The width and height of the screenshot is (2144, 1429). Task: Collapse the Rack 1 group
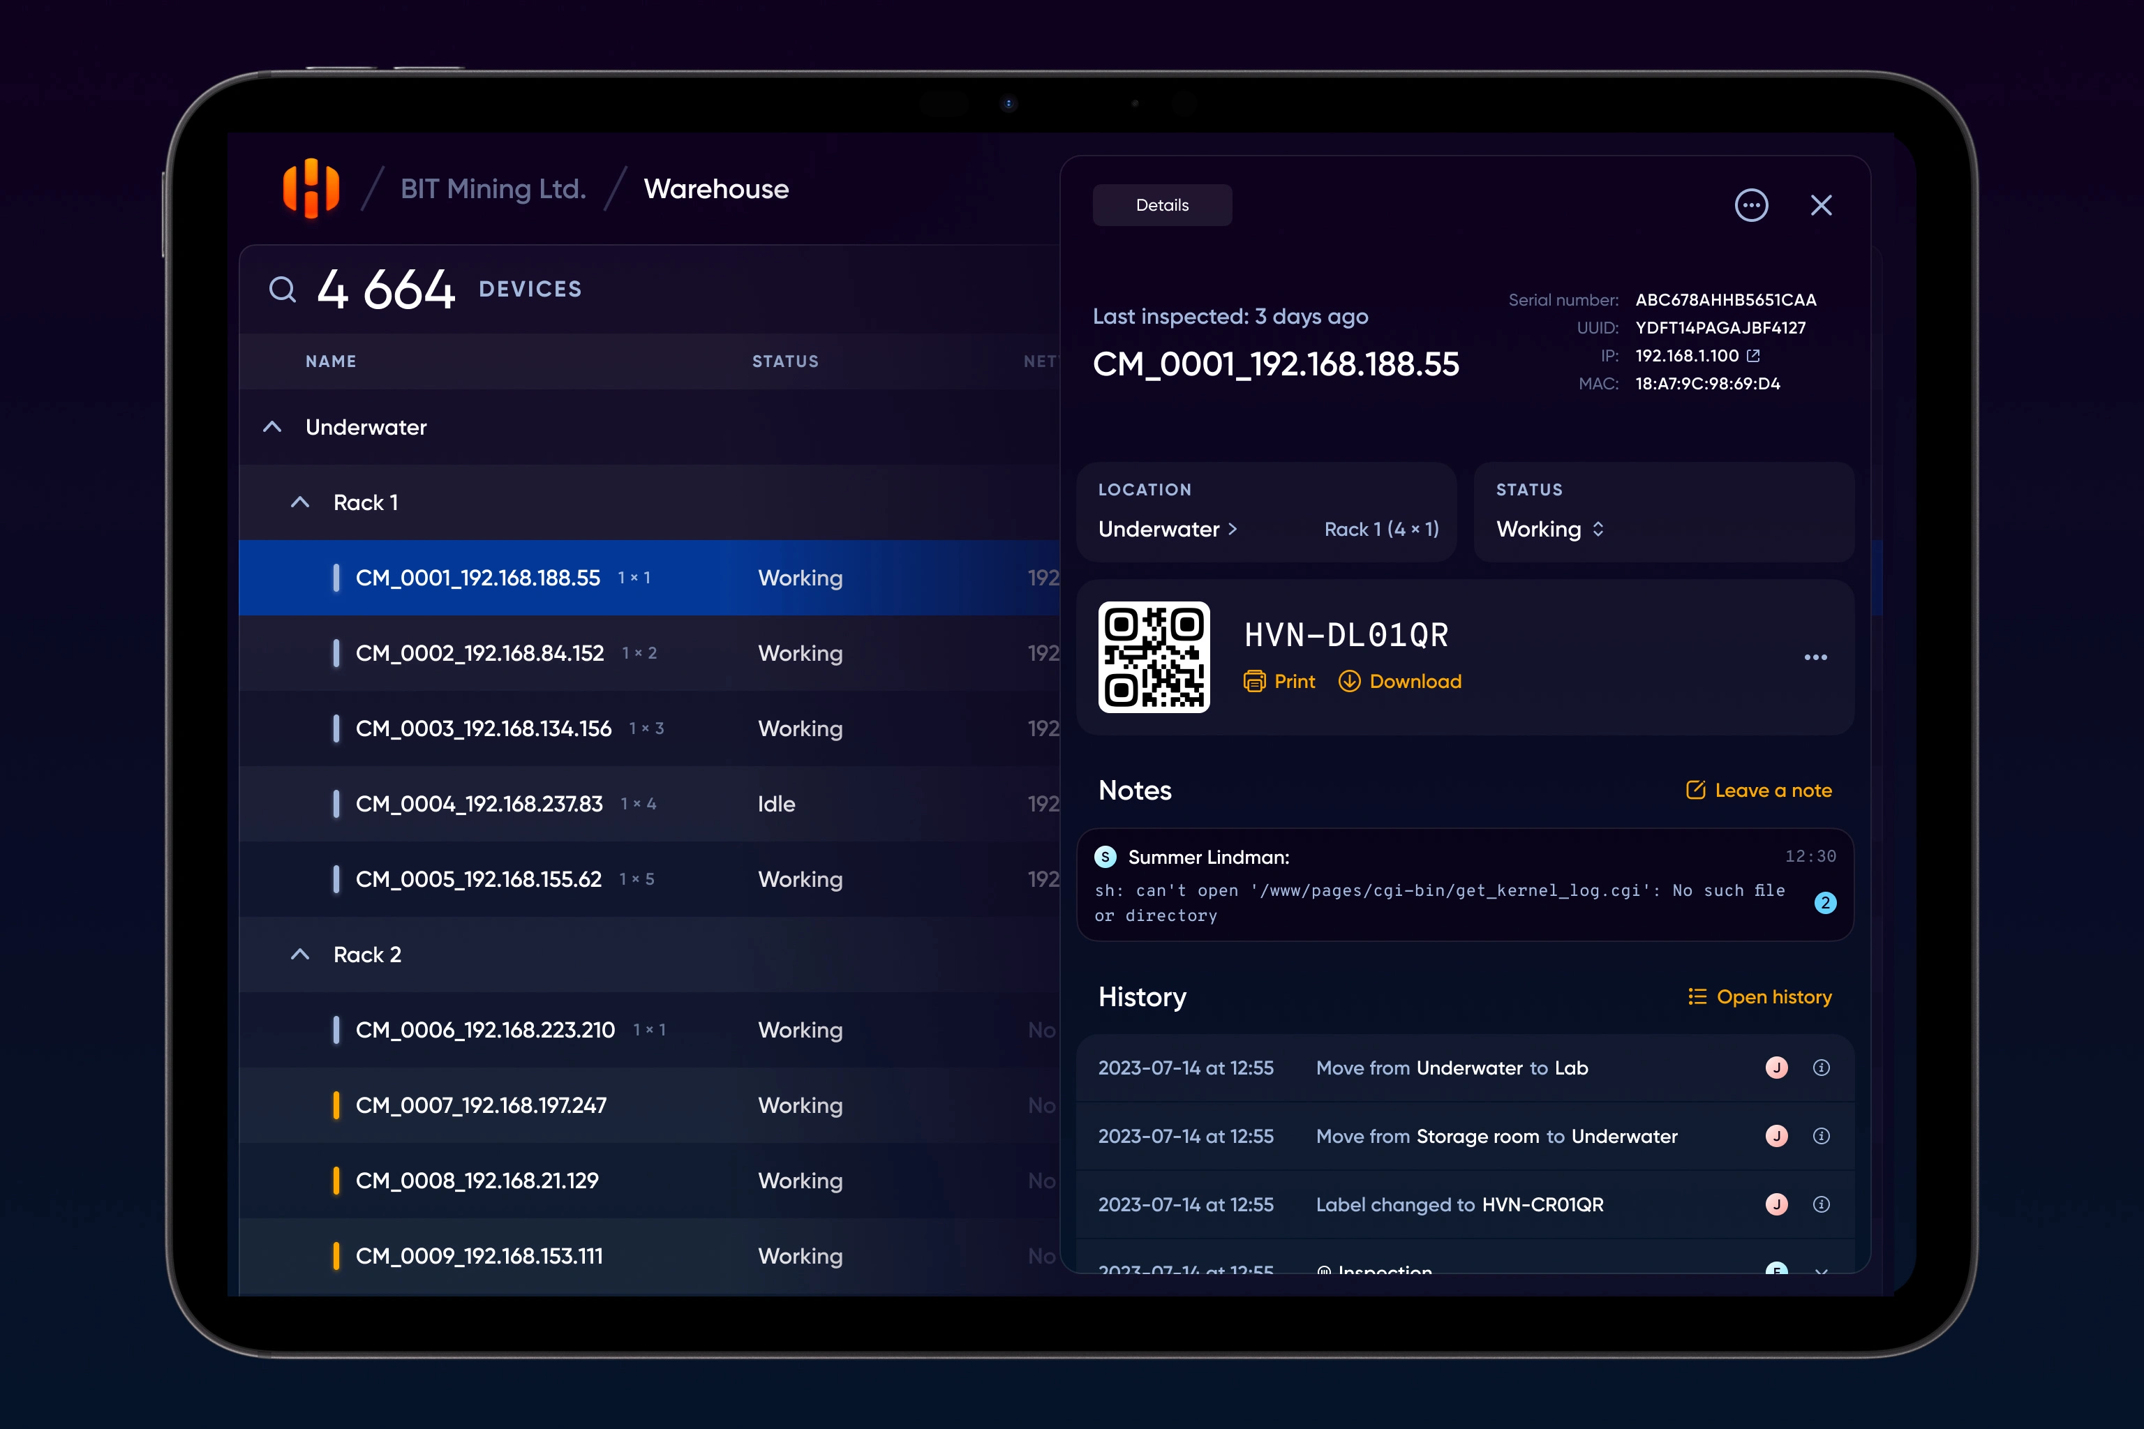300,502
